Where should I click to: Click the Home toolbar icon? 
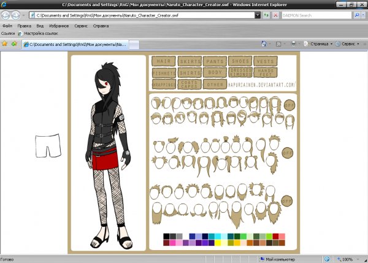pyautogui.click(x=264, y=44)
